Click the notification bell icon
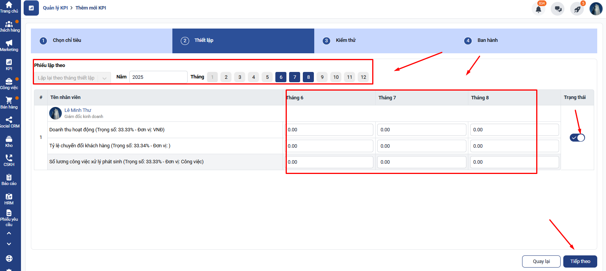The width and height of the screenshot is (606, 271). click(x=538, y=9)
